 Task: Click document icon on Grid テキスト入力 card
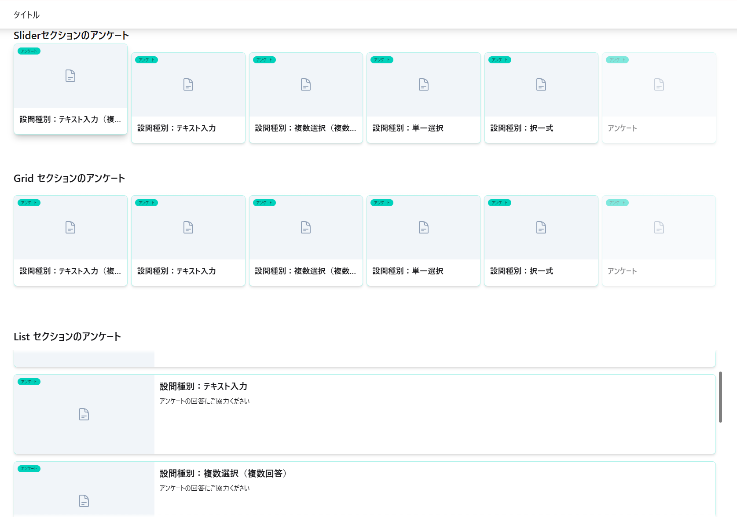(188, 227)
